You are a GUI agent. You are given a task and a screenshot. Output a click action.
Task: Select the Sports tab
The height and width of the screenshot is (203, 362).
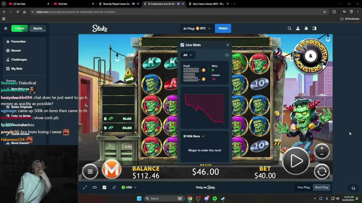(x=38, y=28)
